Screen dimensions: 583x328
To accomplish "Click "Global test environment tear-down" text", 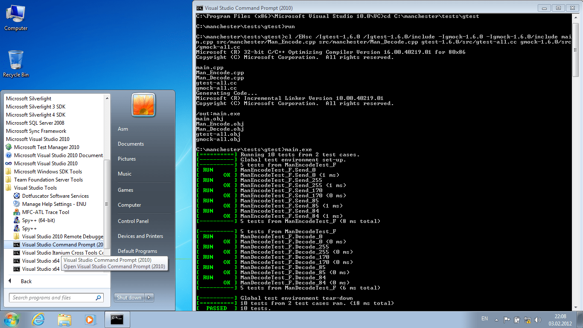I will pyautogui.click(x=297, y=298).
